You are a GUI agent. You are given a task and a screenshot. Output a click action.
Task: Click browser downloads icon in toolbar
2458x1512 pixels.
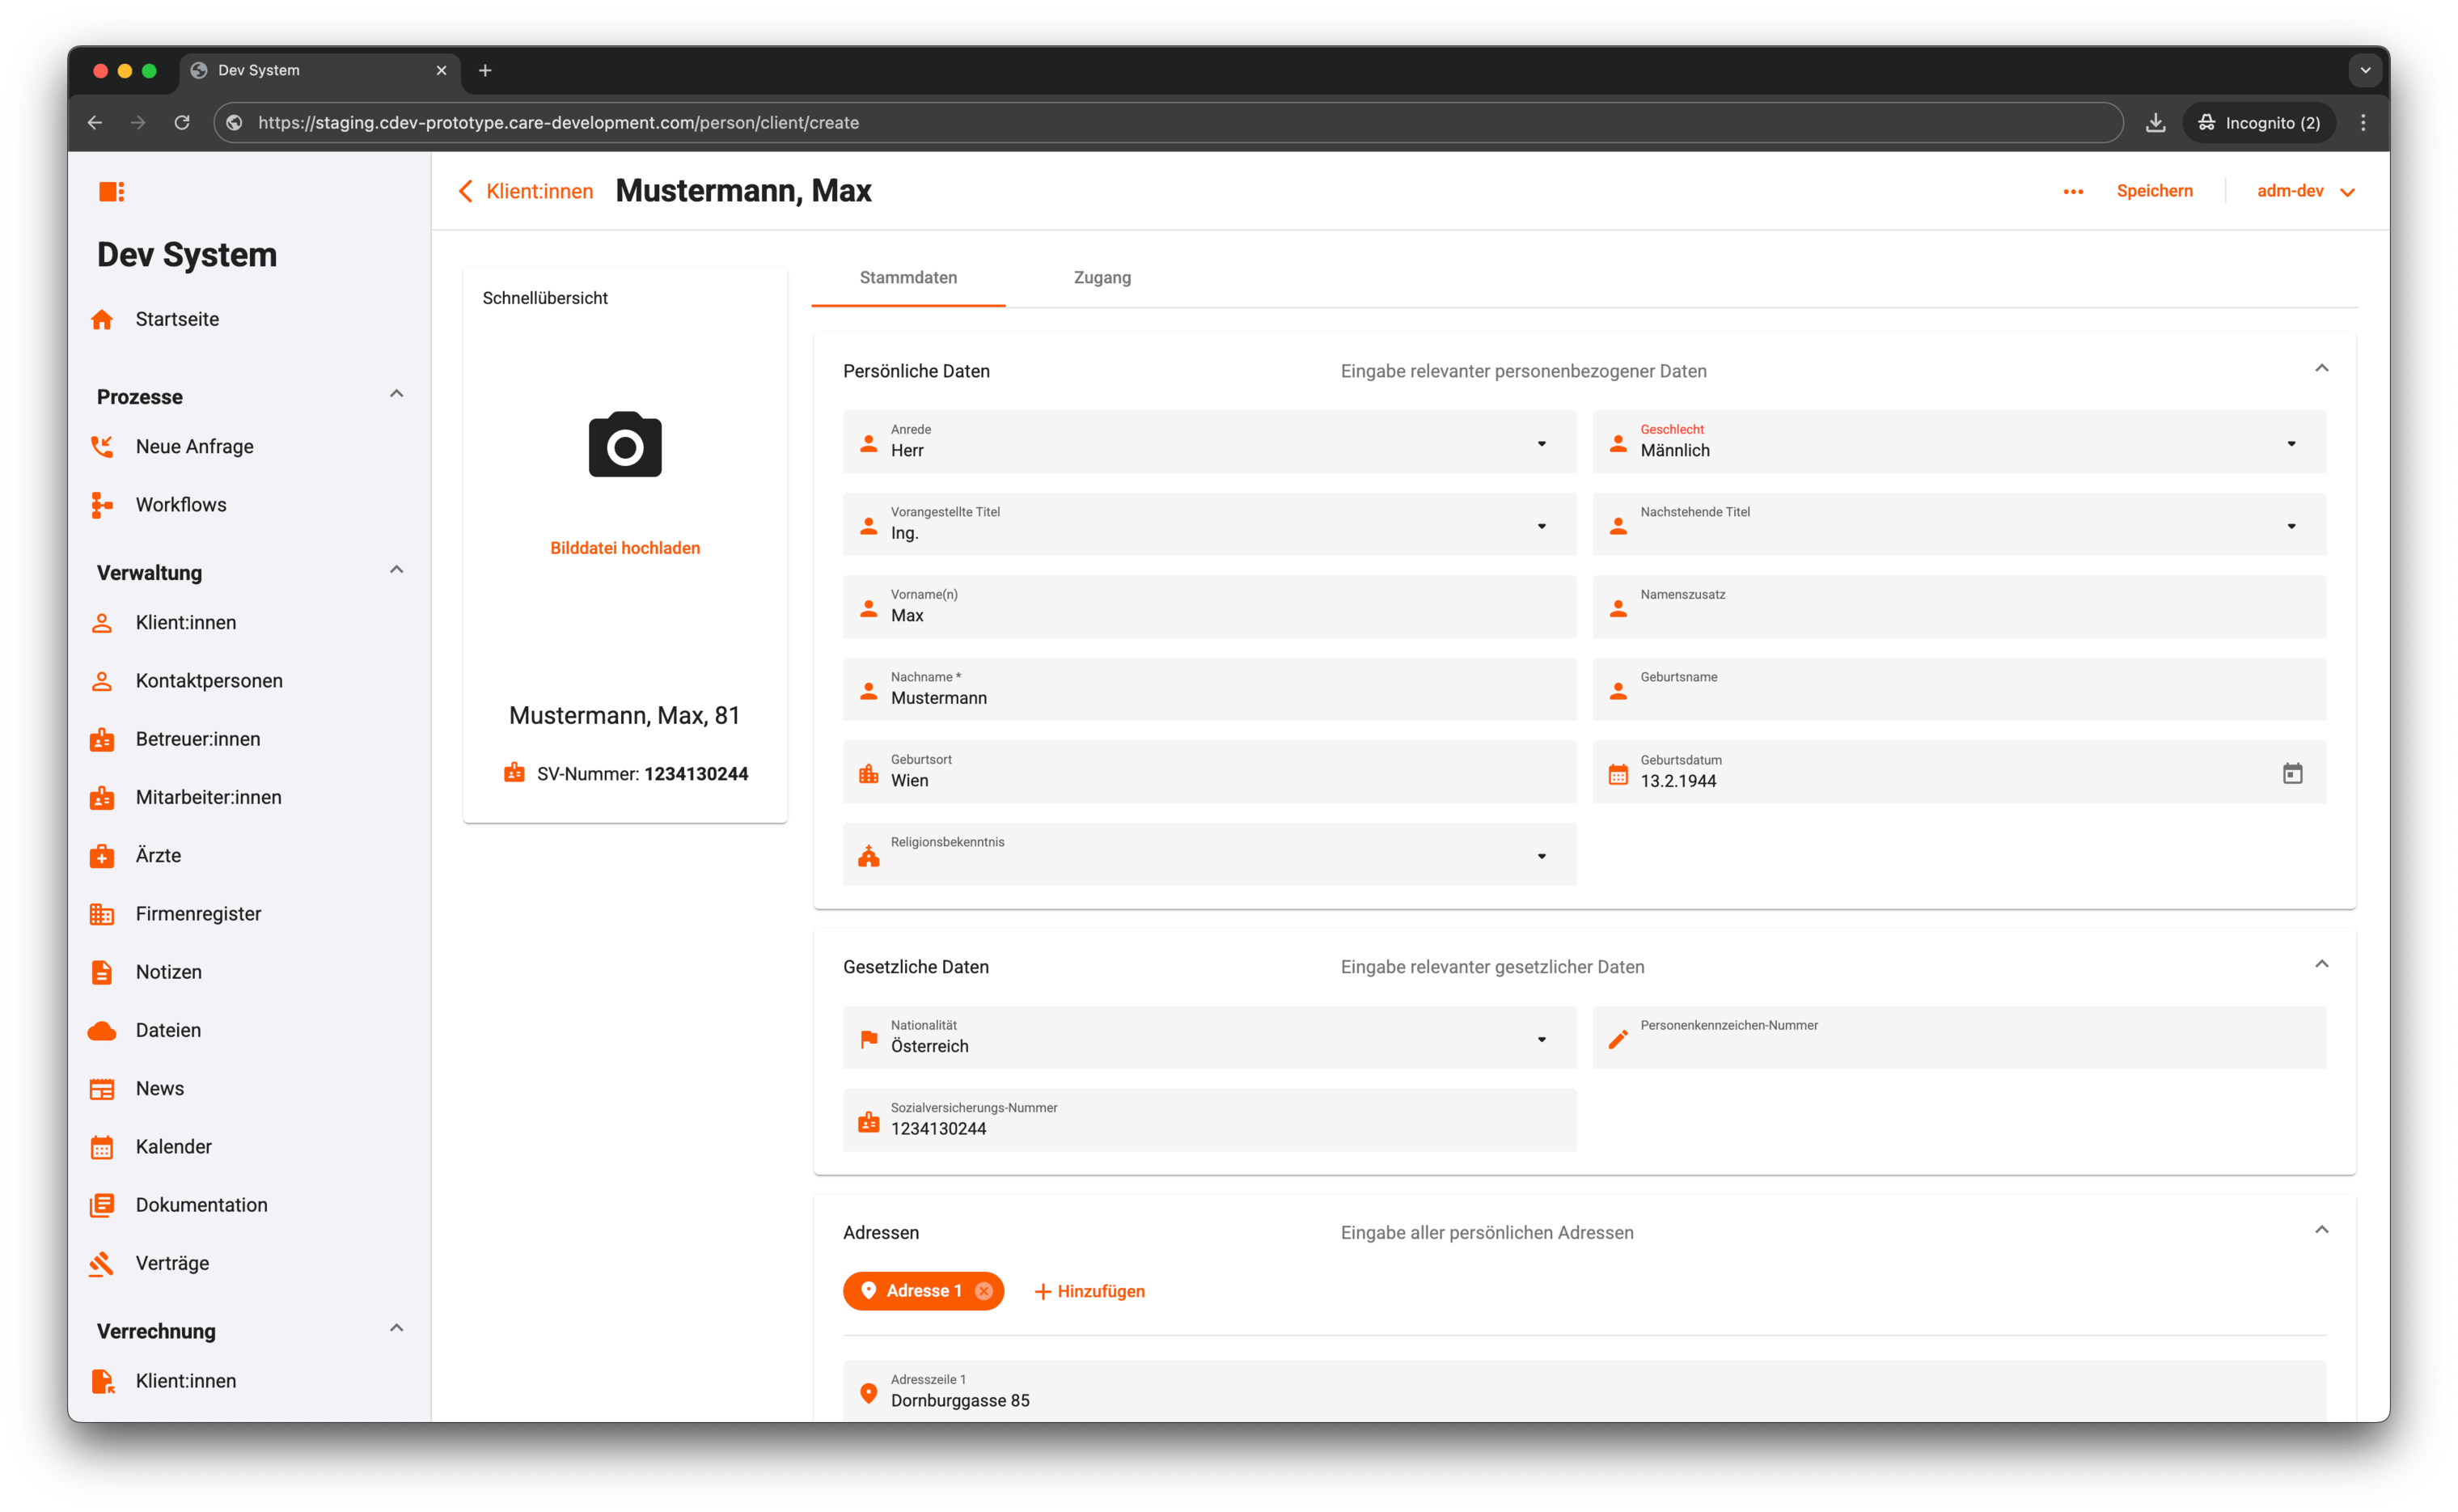[x=2156, y=123]
